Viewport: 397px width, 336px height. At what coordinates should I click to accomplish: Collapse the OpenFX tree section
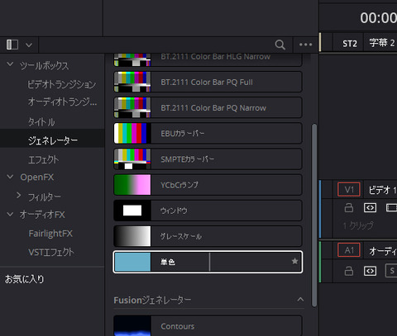10,177
